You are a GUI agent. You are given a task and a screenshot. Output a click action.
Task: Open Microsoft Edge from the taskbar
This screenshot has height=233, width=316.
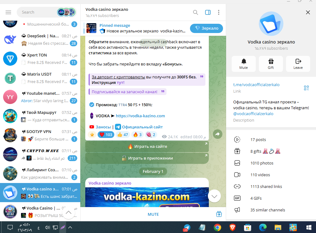[263, 227]
